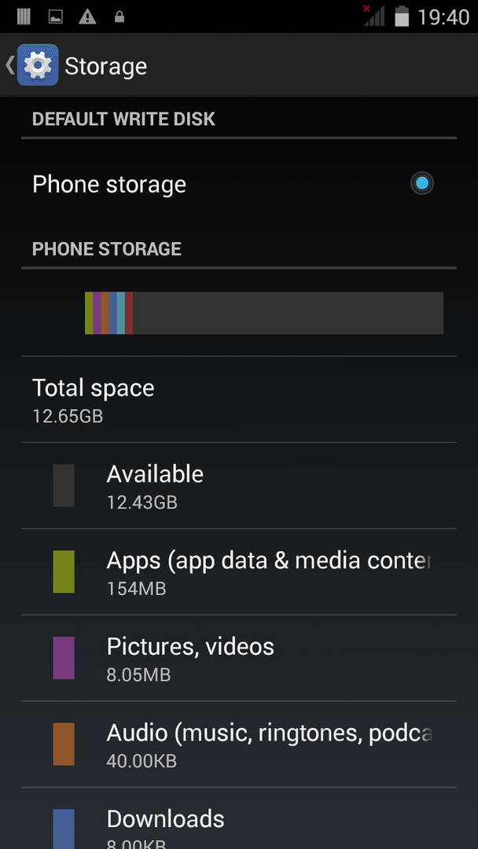This screenshot has width=478, height=849.
Task: Open the Pictures, videos storage entry
Action: [x=239, y=658]
